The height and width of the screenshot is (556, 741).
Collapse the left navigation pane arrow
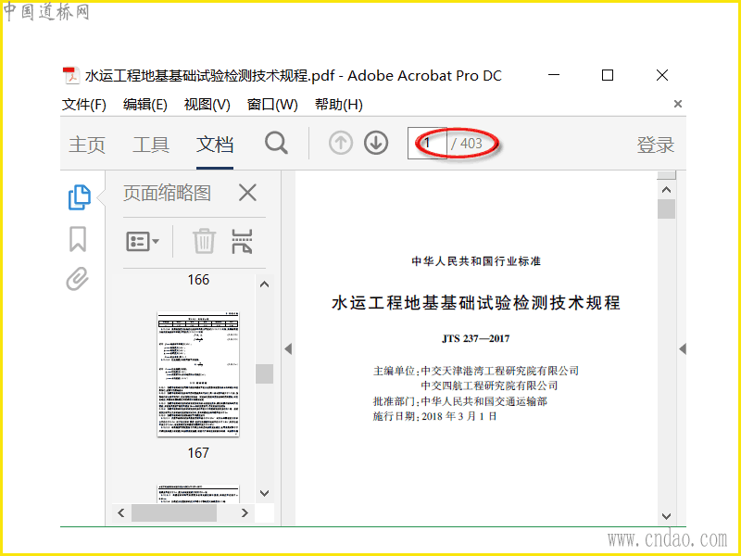(288, 349)
